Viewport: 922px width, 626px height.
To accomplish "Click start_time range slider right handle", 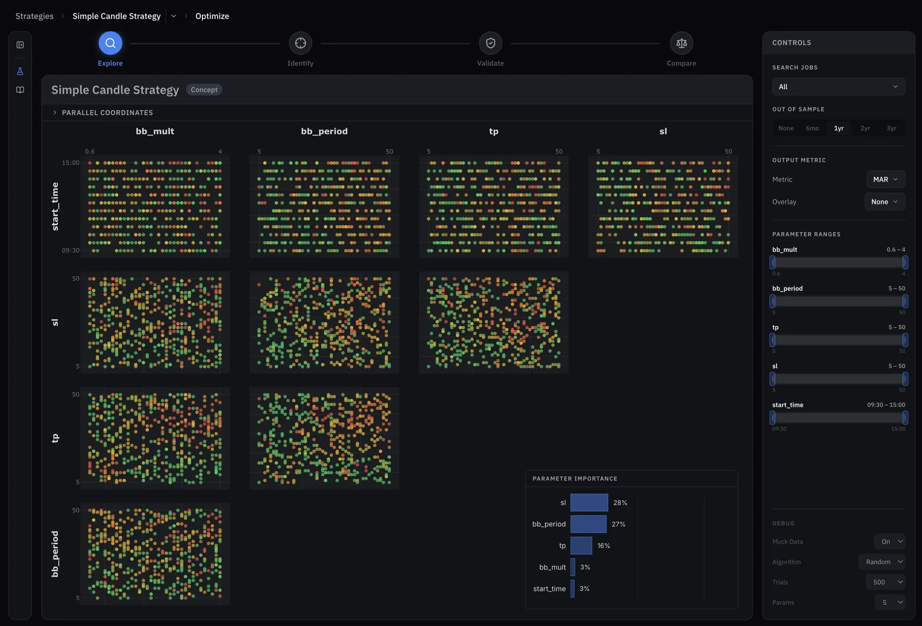I will [905, 418].
